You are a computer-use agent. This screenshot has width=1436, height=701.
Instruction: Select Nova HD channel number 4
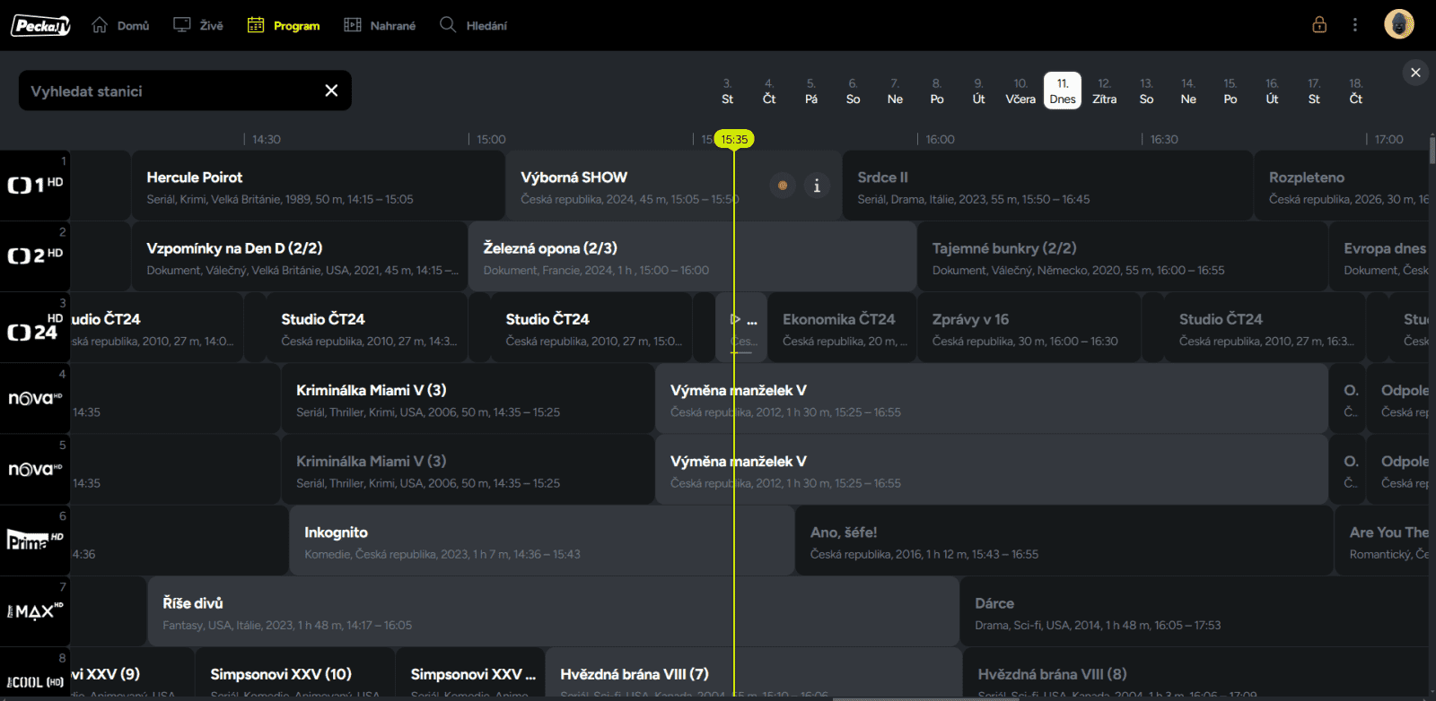[x=35, y=398]
